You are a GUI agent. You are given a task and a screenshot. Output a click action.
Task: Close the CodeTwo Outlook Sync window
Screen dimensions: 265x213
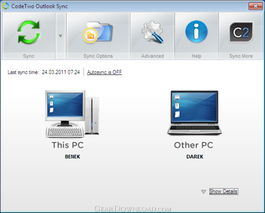(255, 6)
